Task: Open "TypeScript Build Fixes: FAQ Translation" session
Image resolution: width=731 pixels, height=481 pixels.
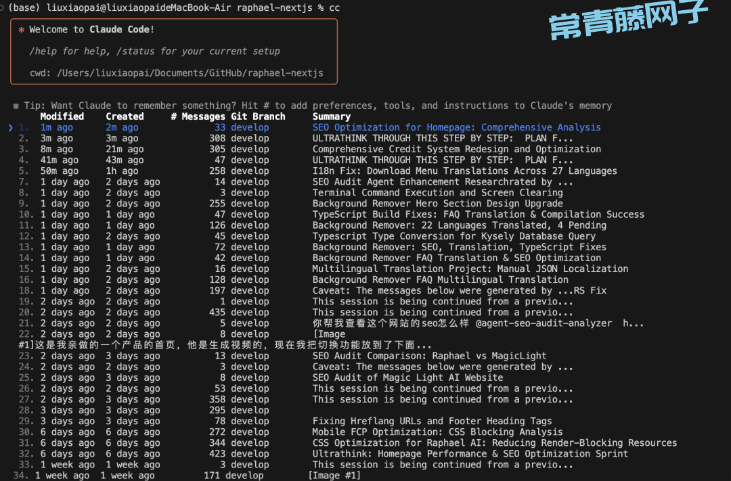Action: [x=332, y=214]
